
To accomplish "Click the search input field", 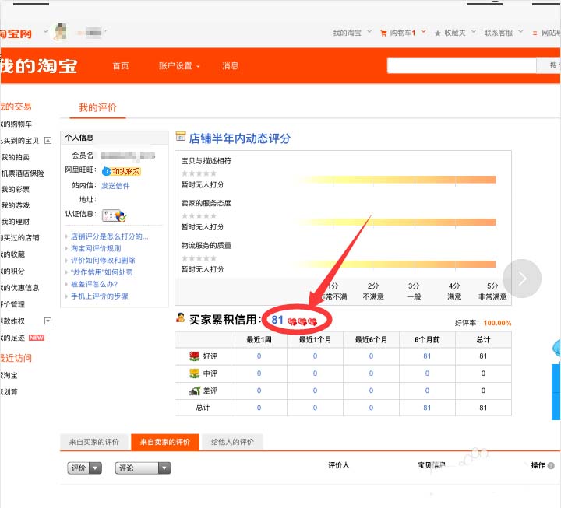I will tap(461, 65).
